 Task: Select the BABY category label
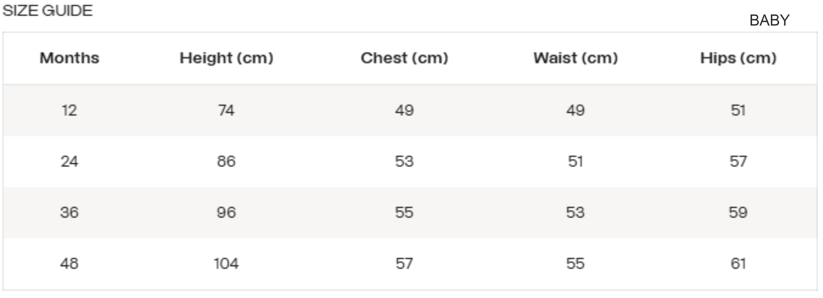pyautogui.click(x=769, y=21)
